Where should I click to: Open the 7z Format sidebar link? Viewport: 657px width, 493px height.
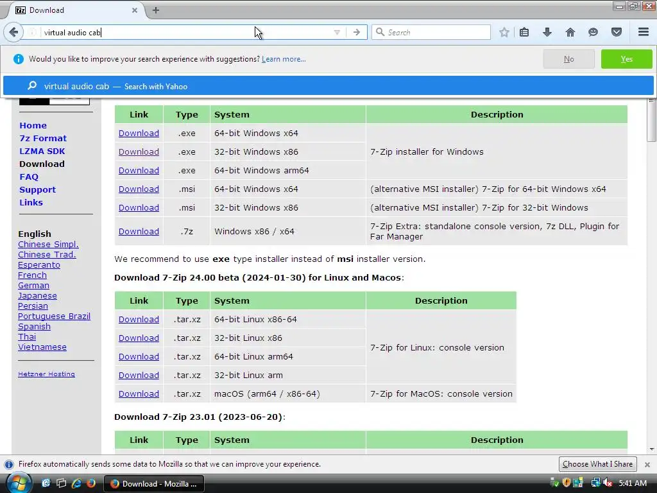(43, 139)
